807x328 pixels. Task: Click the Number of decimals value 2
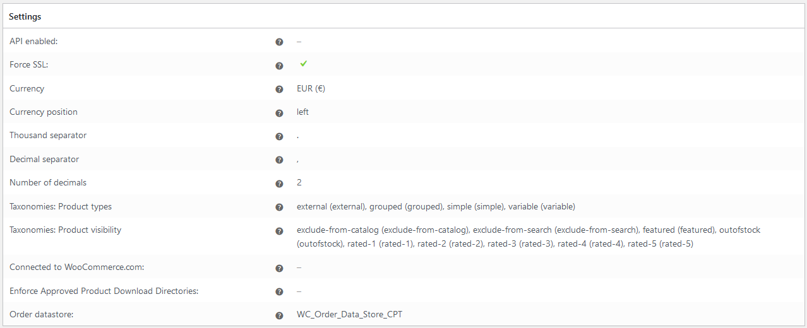(x=299, y=182)
